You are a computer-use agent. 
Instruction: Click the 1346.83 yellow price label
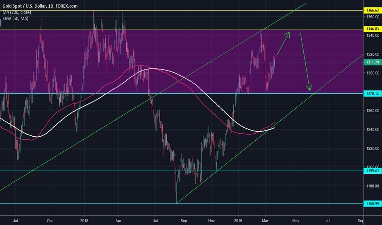[373, 29]
